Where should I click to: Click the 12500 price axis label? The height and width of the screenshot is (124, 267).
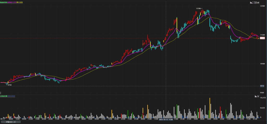coord(262,6)
